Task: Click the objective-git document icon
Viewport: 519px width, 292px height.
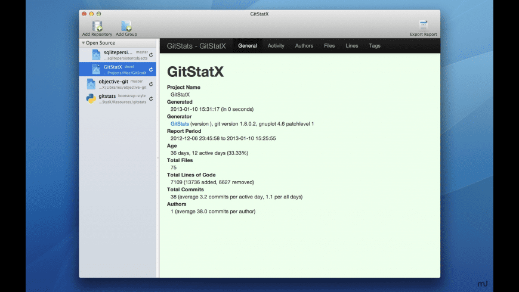Action: coord(91,84)
